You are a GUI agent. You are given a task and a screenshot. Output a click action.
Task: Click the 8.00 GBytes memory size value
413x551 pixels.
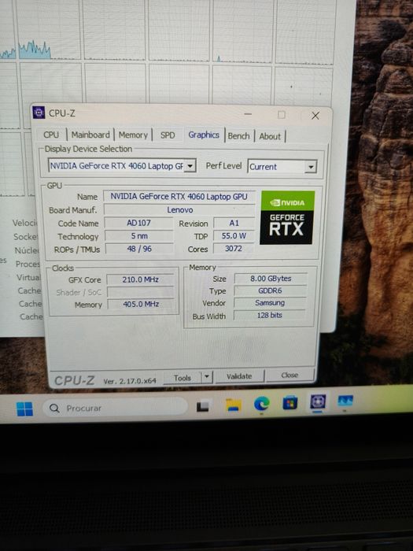click(x=271, y=279)
